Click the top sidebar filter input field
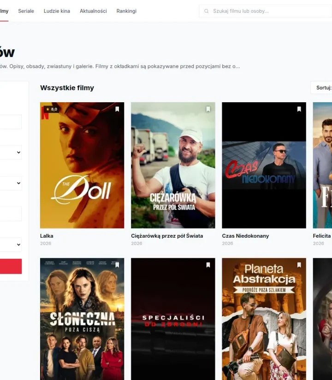Image resolution: width=332 pixels, height=380 pixels. [x=11, y=122]
